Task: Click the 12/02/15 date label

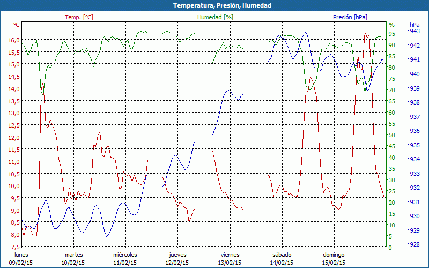Action: [177, 263]
